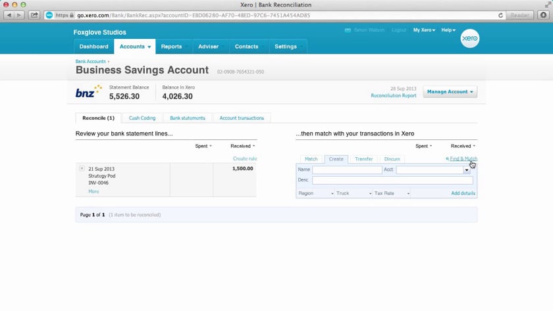Click the 1,500.00 received amount
Viewport: 553px width, 311px height.
click(x=242, y=168)
